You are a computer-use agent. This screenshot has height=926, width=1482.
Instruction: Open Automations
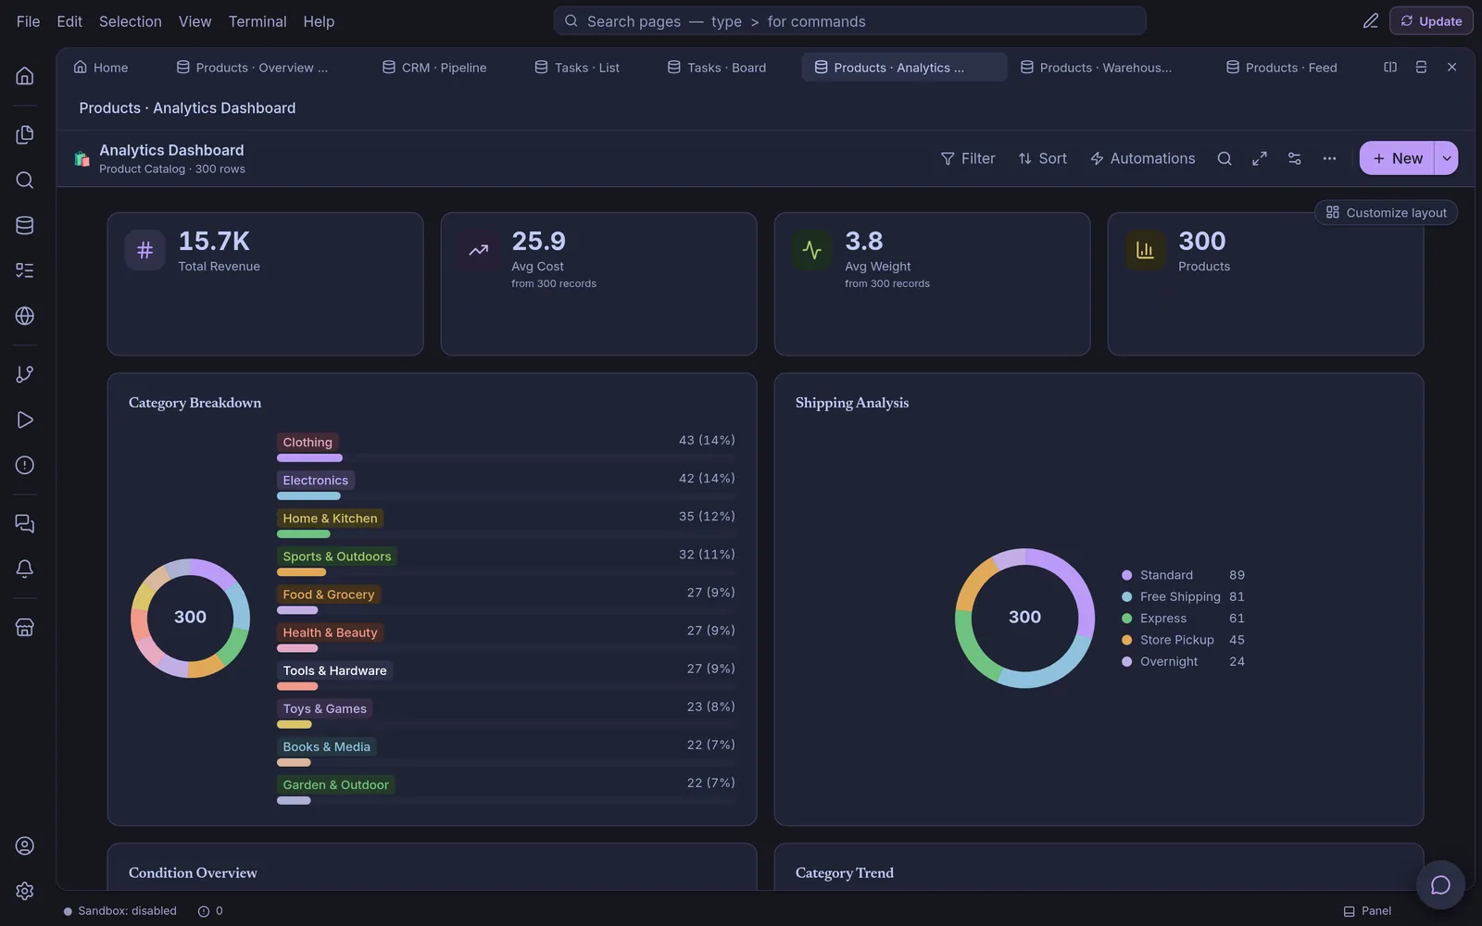1142,158
